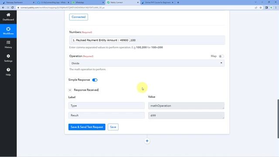Open Settings from the sidebar
This screenshot has height=157, width=279.
pos(8,58)
